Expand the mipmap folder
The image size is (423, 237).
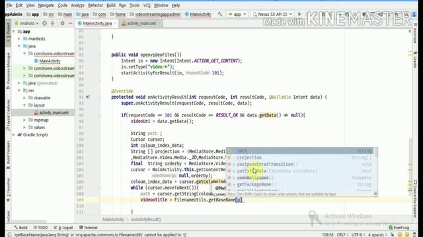pyautogui.click(x=24, y=120)
